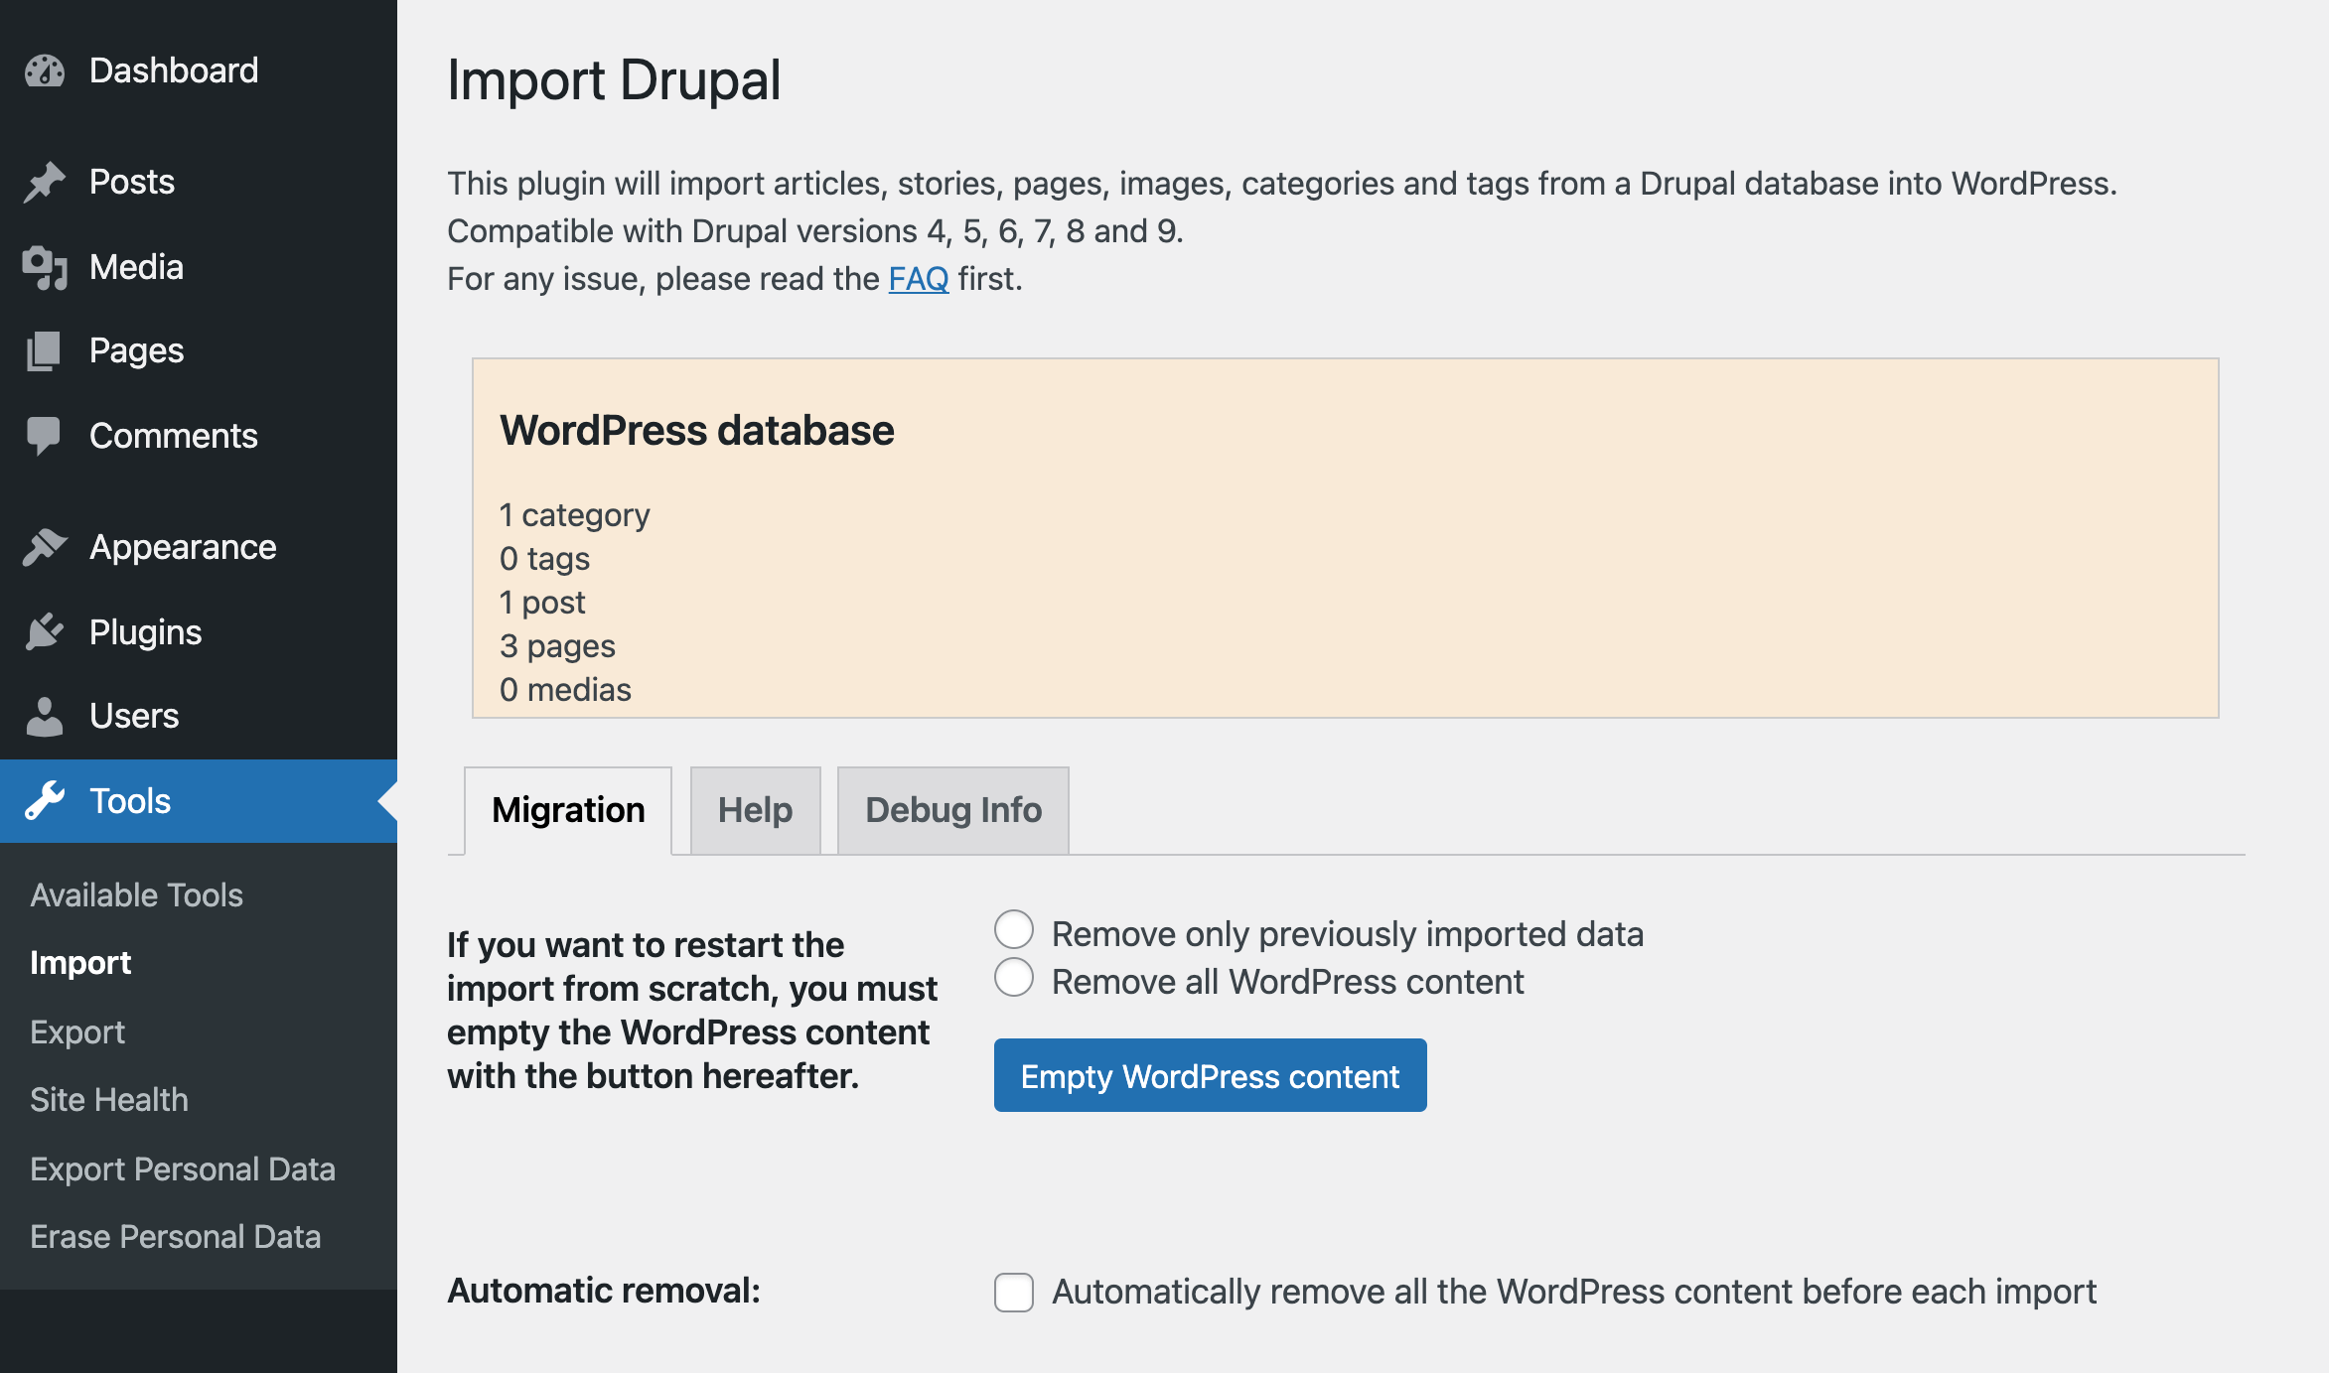Click the Posts pushpin icon

pos(45,182)
